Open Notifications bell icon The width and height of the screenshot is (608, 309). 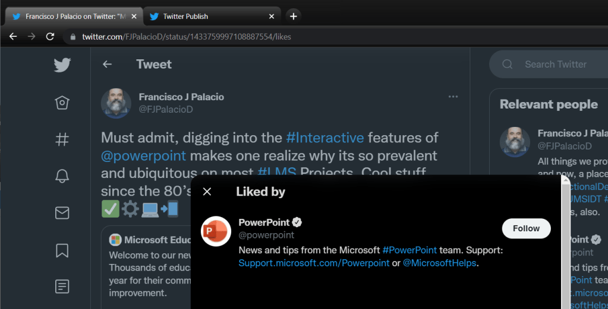(x=62, y=176)
